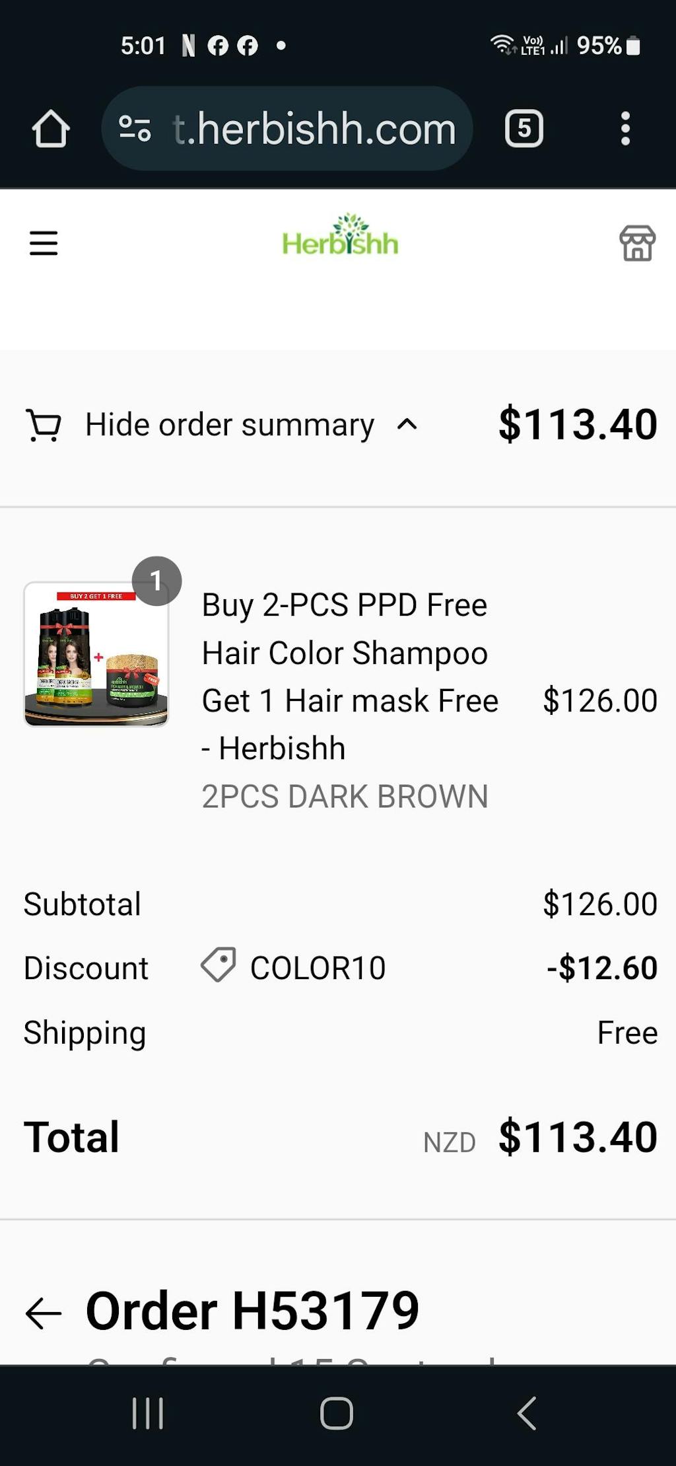Tap Hide order summary text

230,425
